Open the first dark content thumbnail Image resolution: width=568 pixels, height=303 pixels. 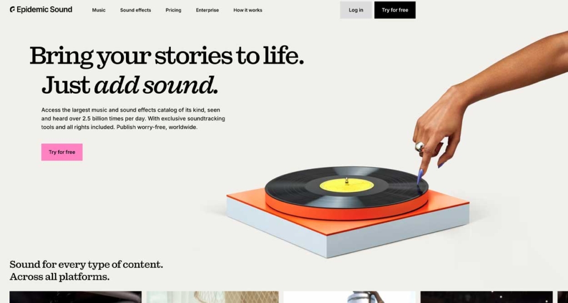[75, 297]
